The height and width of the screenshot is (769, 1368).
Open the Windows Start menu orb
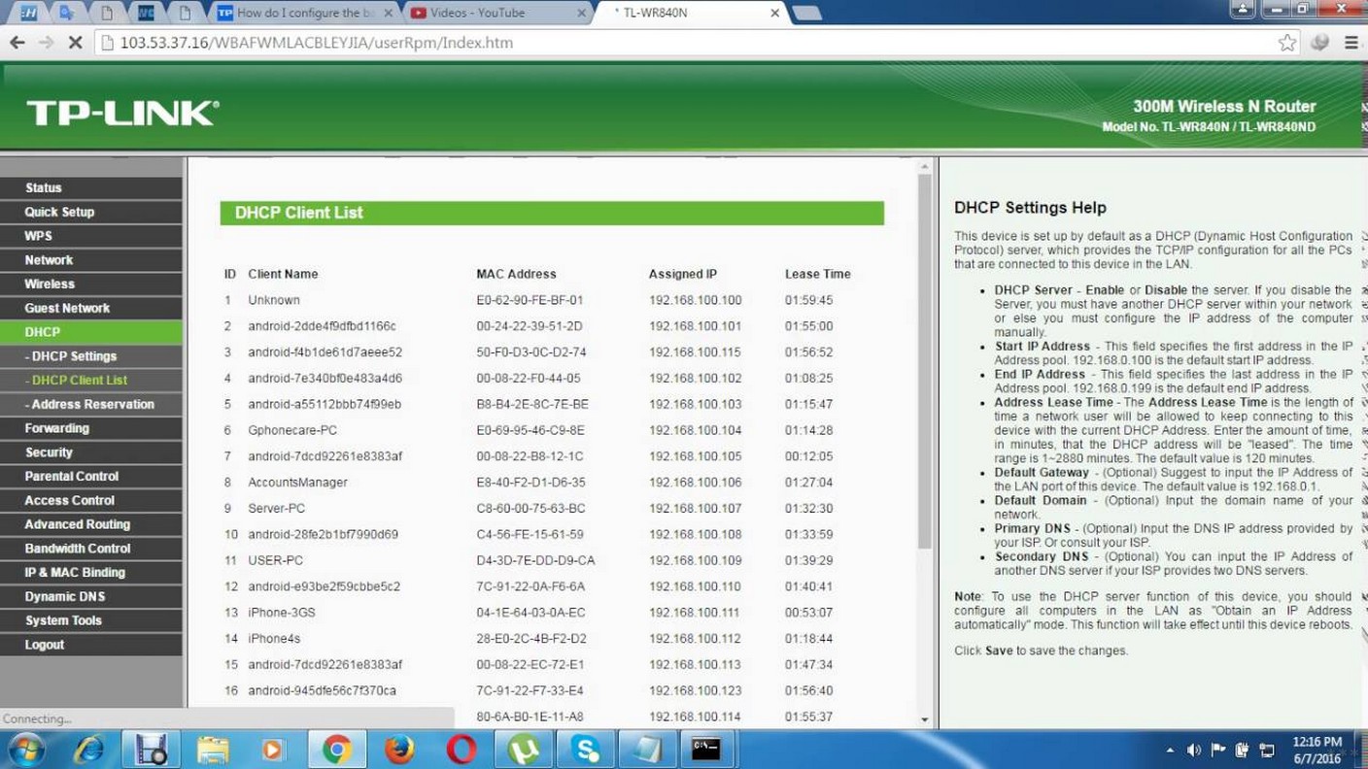click(26, 750)
